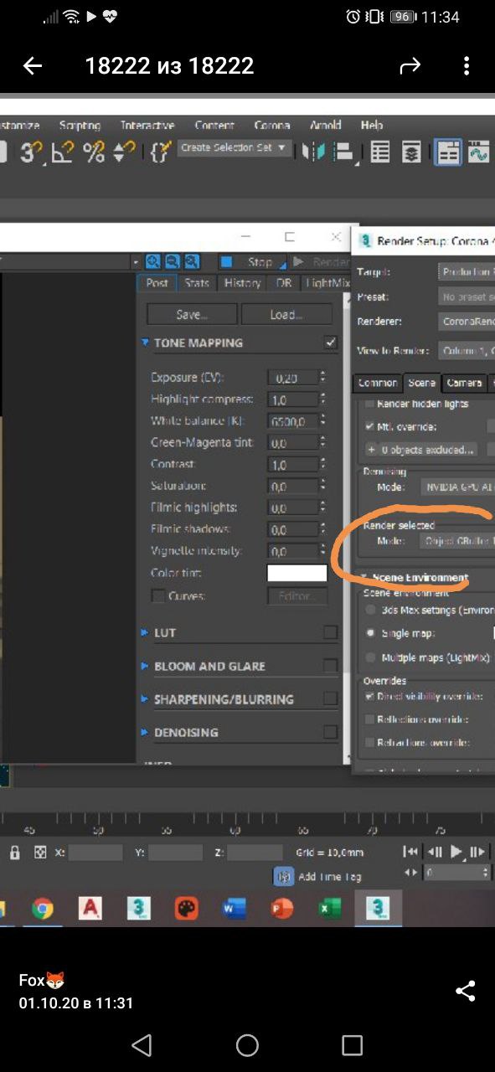Tap the forward arrow icon in the gallery header

[x=410, y=66]
